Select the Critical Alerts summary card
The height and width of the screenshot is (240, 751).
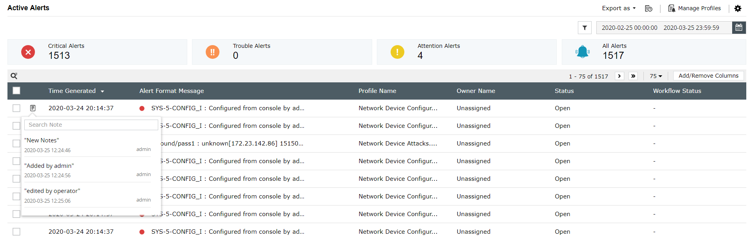[x=97, y=52]
